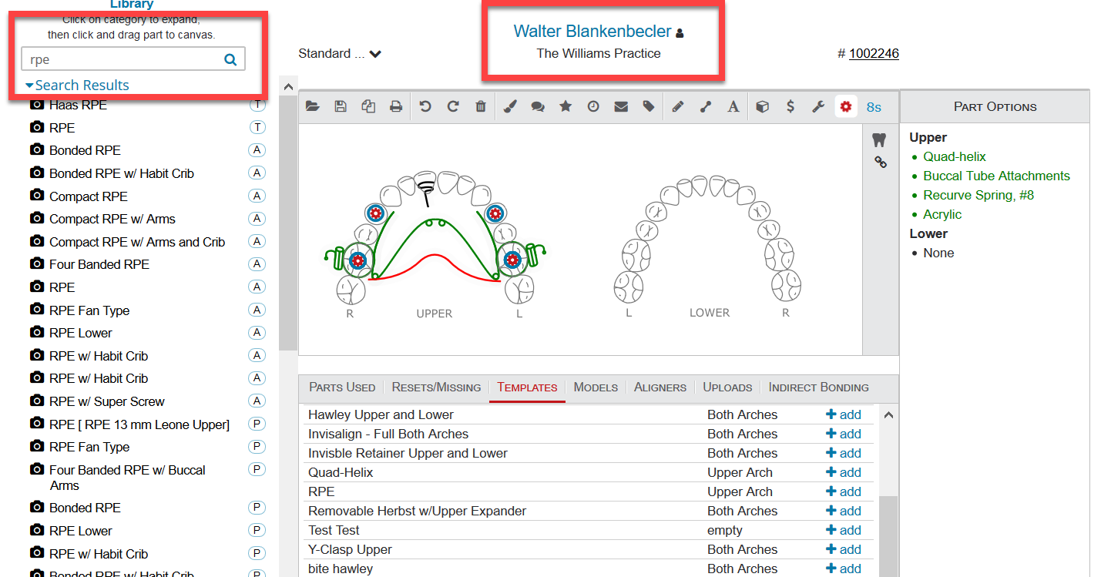Click the person icon beside Walter Blankenbecler
Image resolution: width=1101 pixels, height=577 pixels.
tap(680, 33)
